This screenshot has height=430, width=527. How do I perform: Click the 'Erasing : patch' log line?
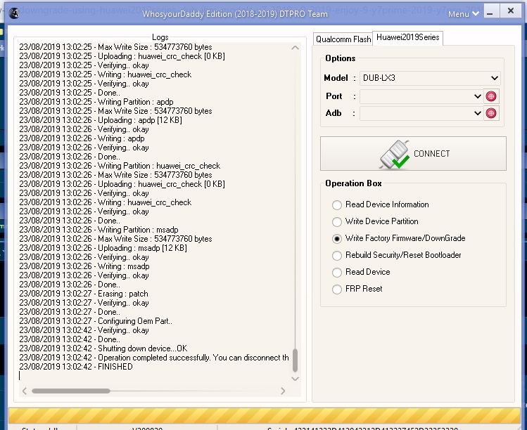coord(84,294)
